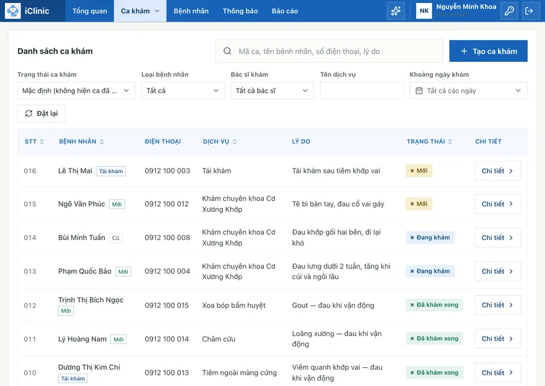Sort by the STT column arrows

tap(42, 142)
